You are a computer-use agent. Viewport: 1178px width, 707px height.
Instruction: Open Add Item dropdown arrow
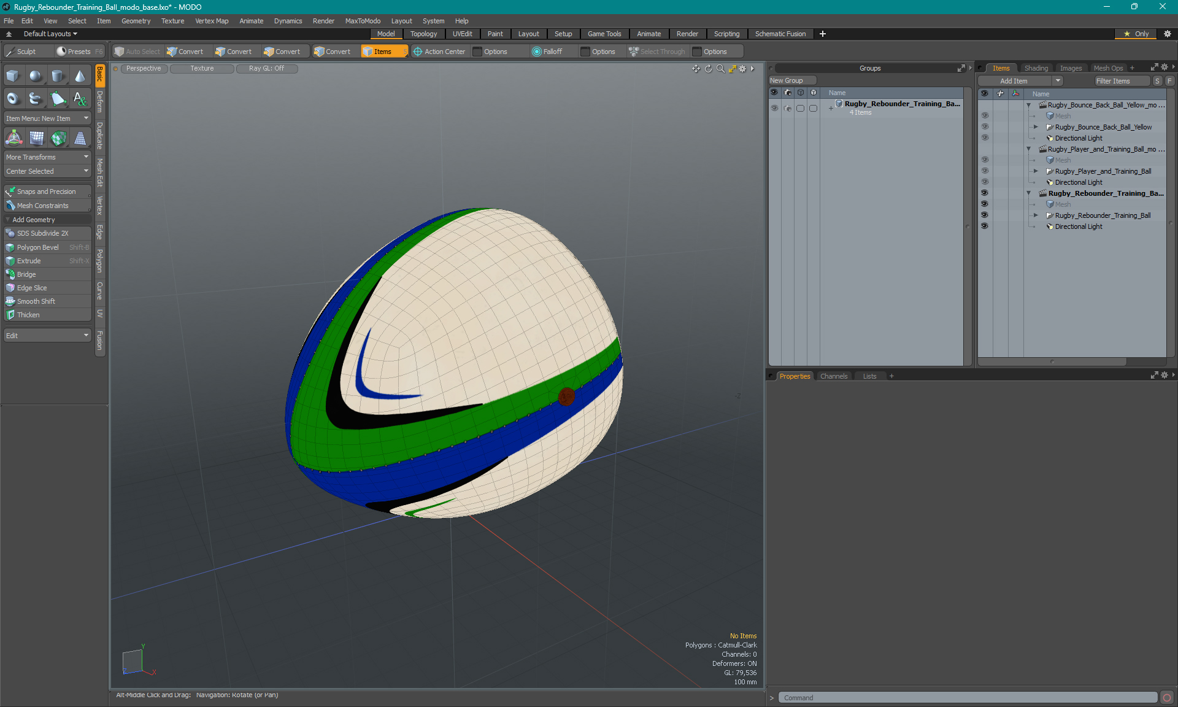pos(1058,81)
